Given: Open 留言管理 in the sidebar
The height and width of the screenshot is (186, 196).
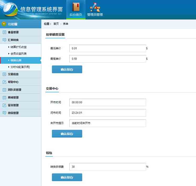Looking at the screenshot, I should pos(13,105).
